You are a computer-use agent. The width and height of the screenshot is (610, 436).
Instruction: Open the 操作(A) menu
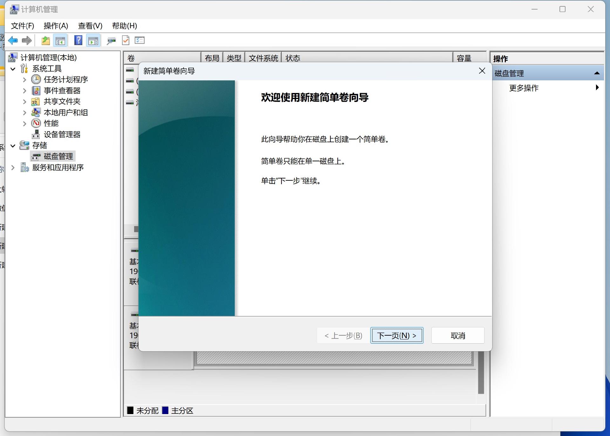tap(56, 26)
